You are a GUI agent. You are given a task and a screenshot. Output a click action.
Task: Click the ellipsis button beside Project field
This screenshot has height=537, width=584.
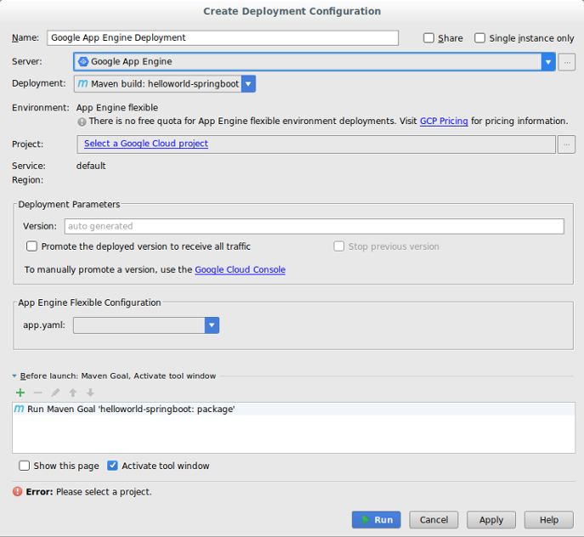coord(567,144)
